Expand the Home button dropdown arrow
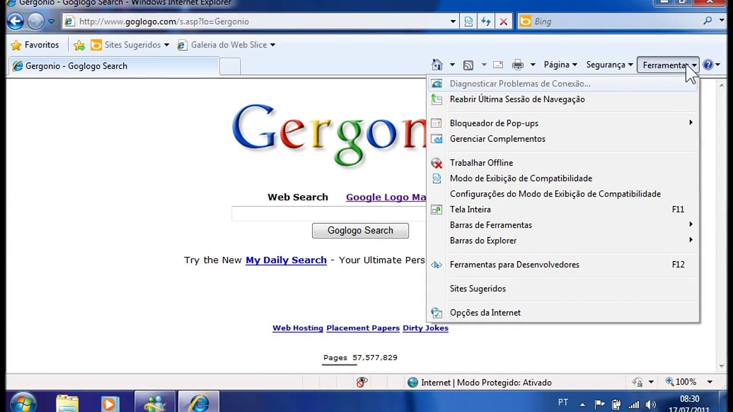 click(x=452, y=65)
